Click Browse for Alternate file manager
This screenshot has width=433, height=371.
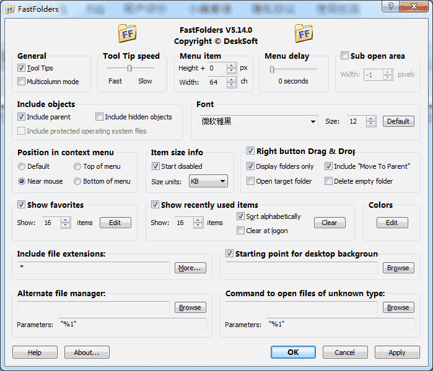click(x=190, y=307)
